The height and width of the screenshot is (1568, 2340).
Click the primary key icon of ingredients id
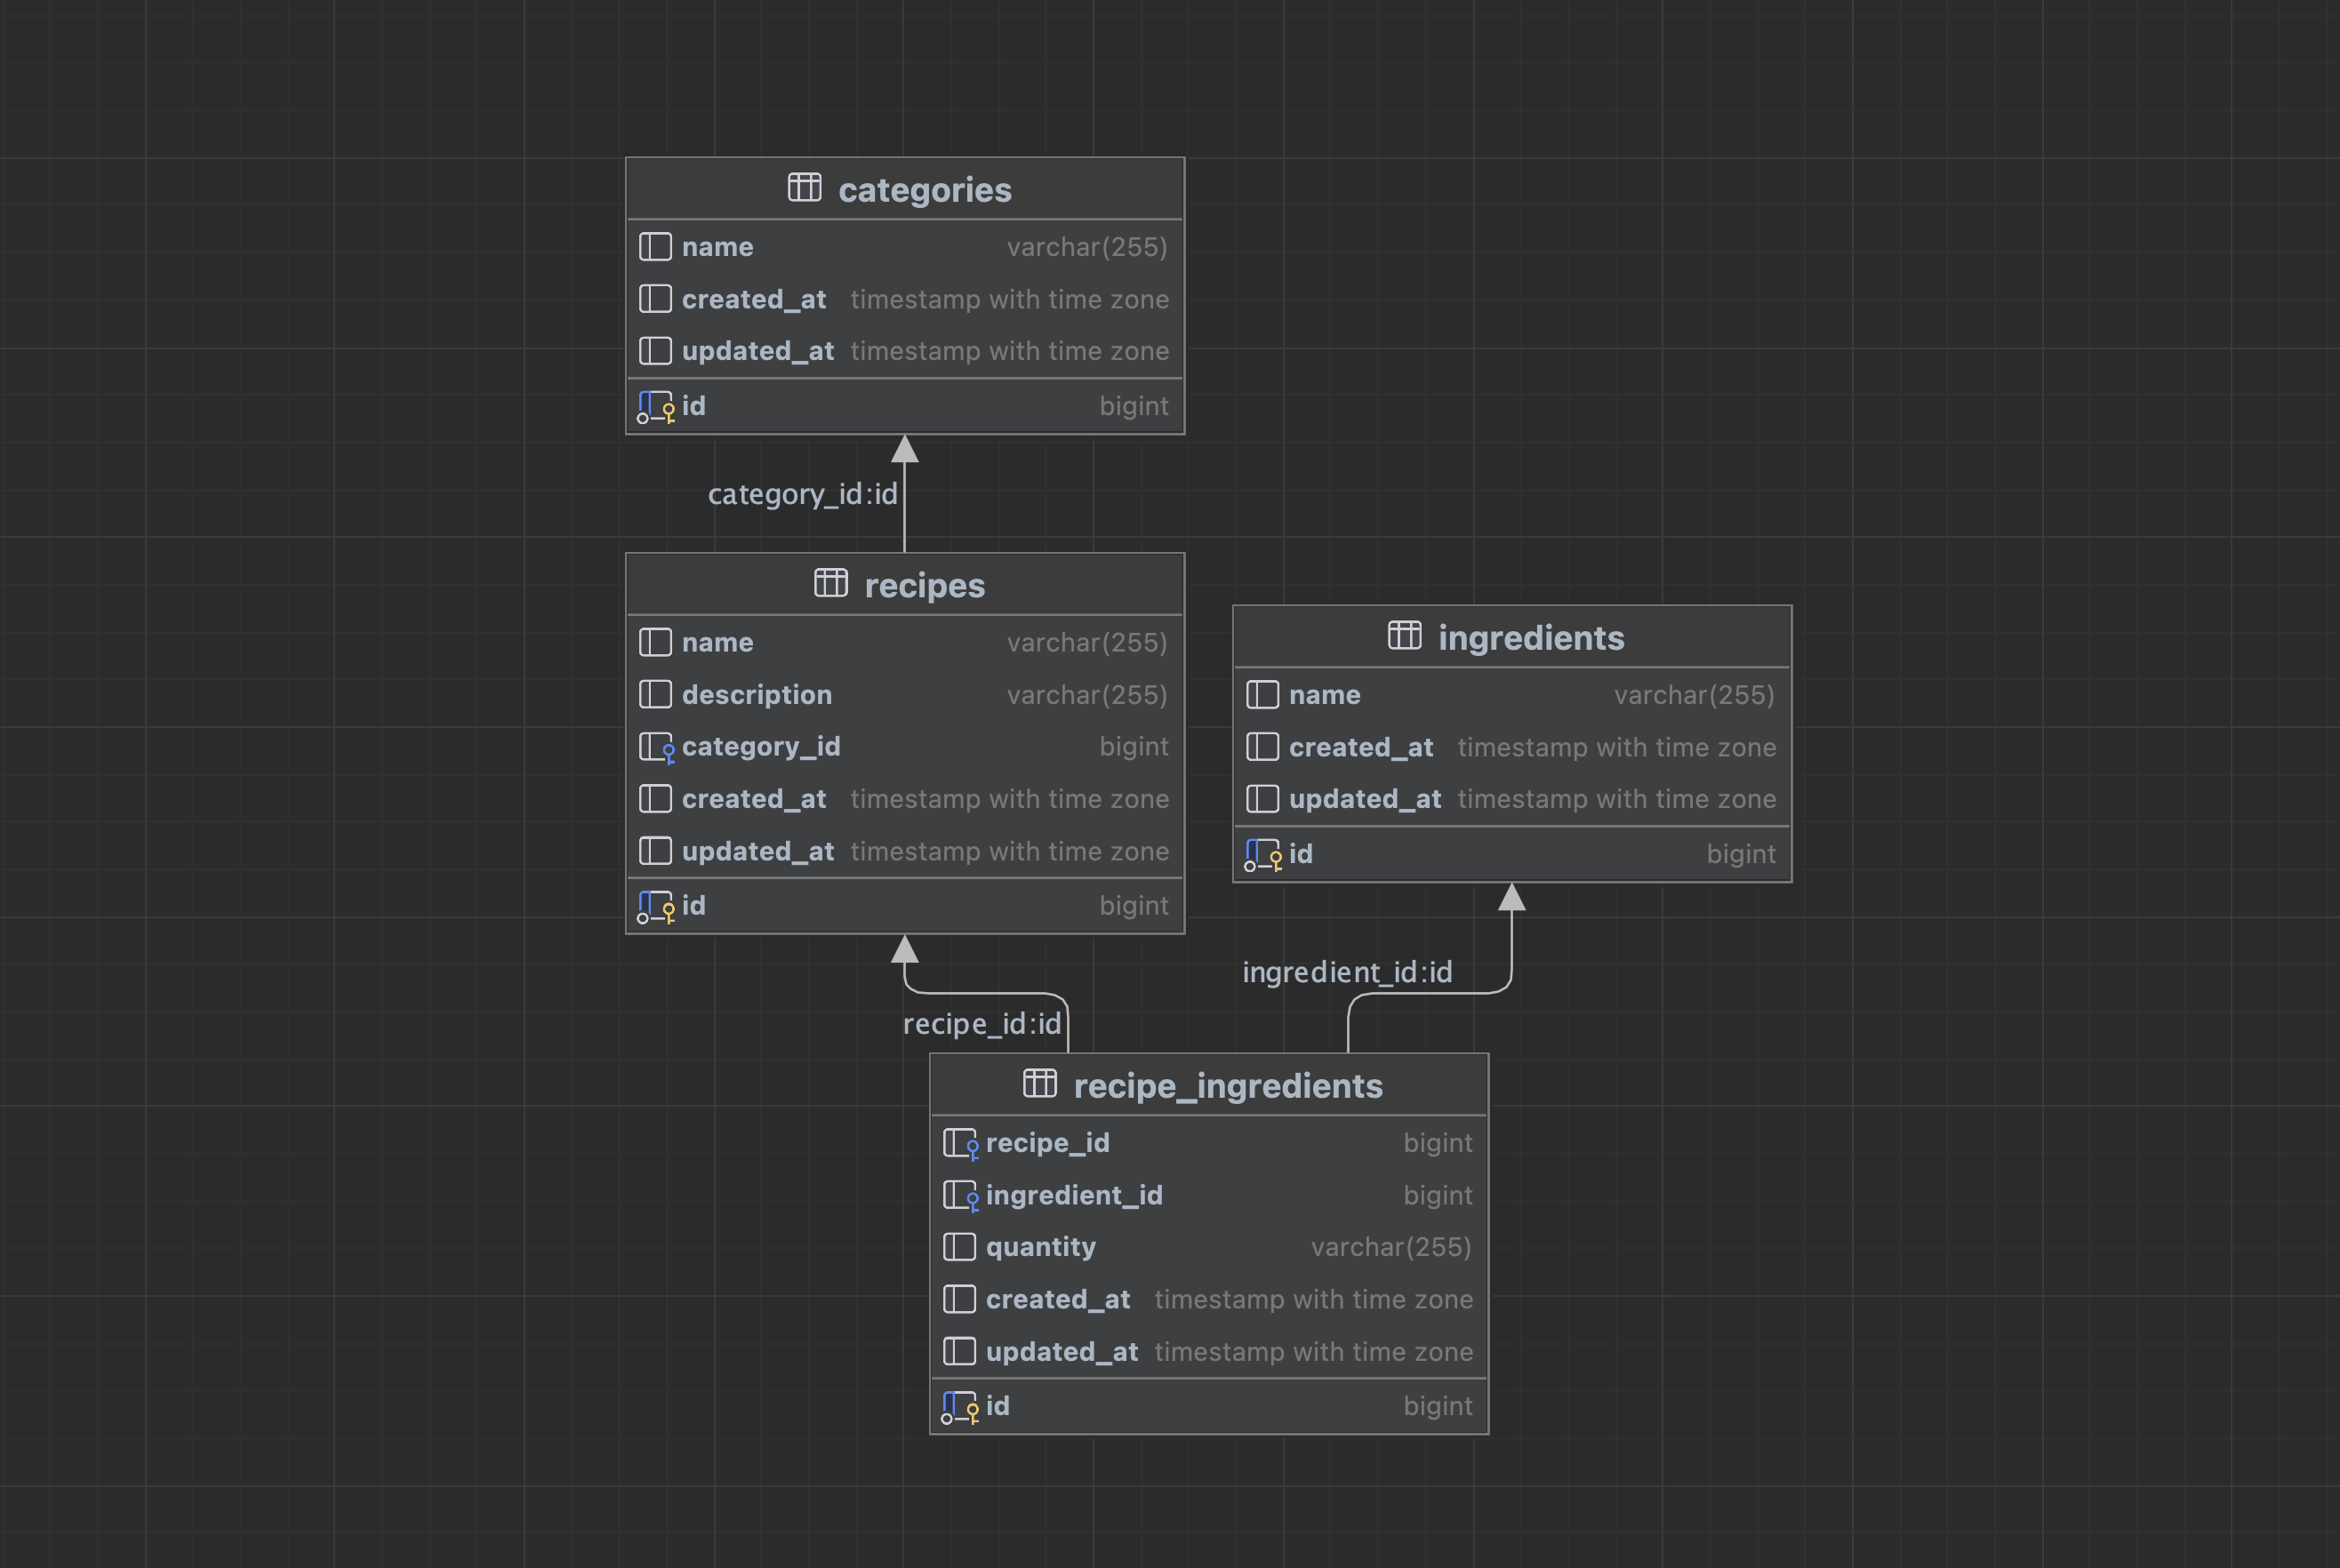point(1263,854)
